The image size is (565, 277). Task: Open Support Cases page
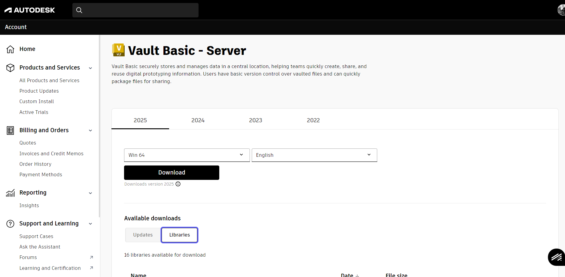click(x=36, y=236)
